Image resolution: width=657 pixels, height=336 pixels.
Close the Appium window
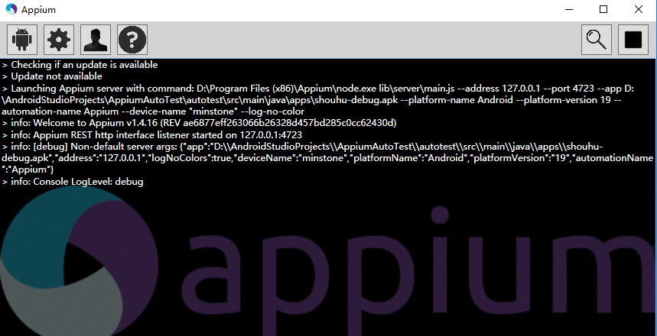[639, 9]
